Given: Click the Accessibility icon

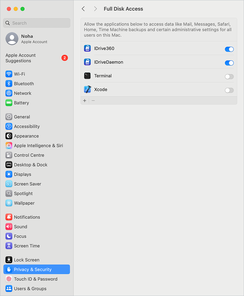Looking at the screenshot, I should click(9, 126).
